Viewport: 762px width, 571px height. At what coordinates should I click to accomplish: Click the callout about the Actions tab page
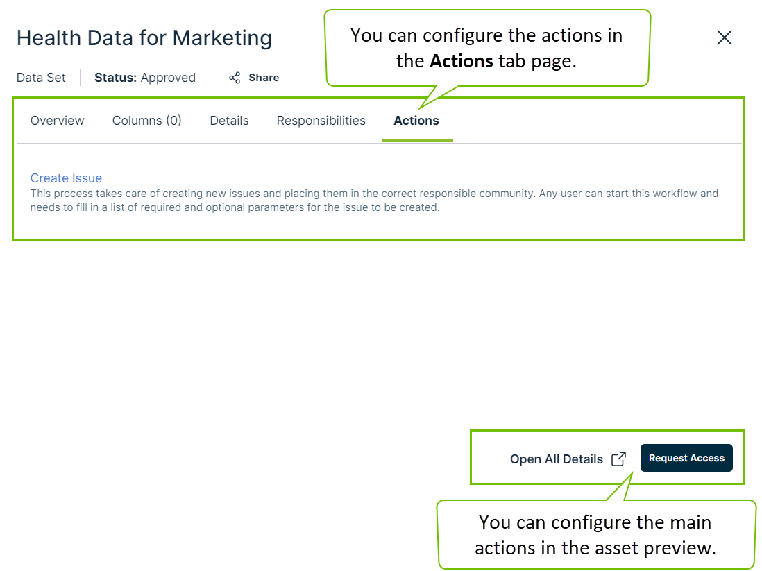point(487,48)
